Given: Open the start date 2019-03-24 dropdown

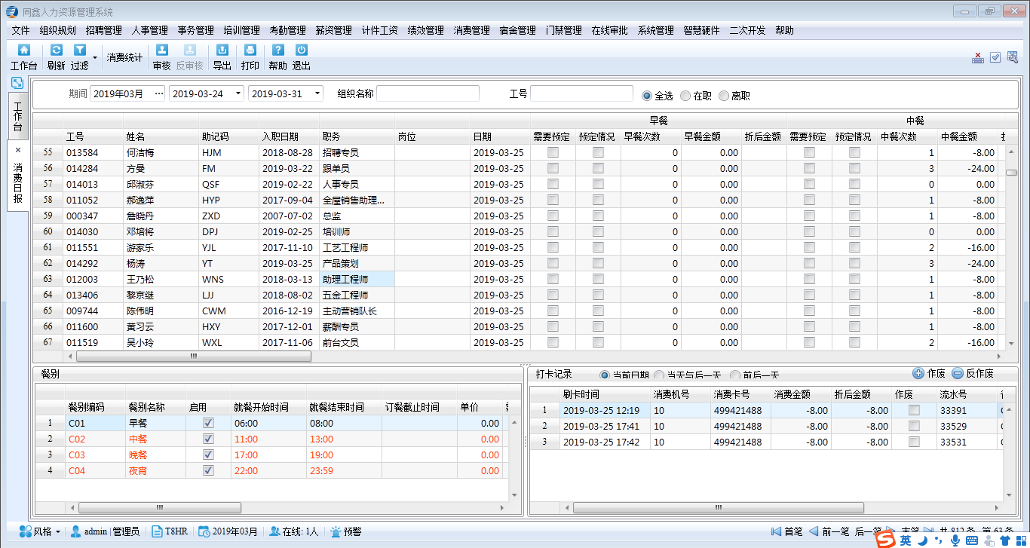Looking at the screenshot, I should [x=239, y=93].
